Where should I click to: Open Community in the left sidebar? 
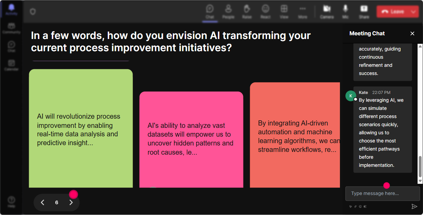click(x=11, y=28)
